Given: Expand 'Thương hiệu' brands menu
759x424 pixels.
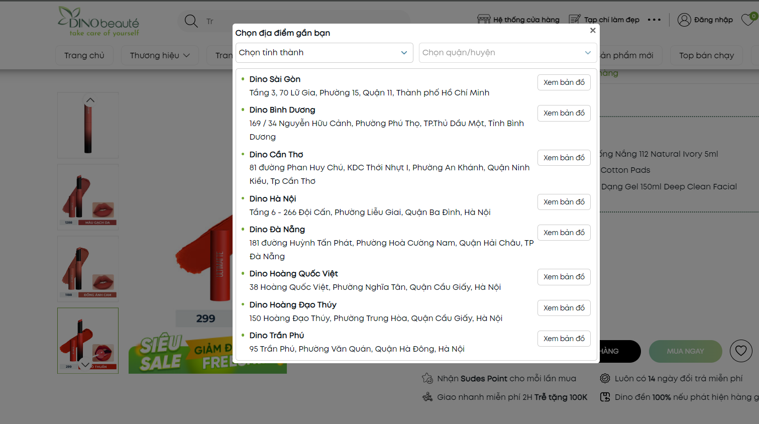Looking at the screenshot, I should pos(160,55).
